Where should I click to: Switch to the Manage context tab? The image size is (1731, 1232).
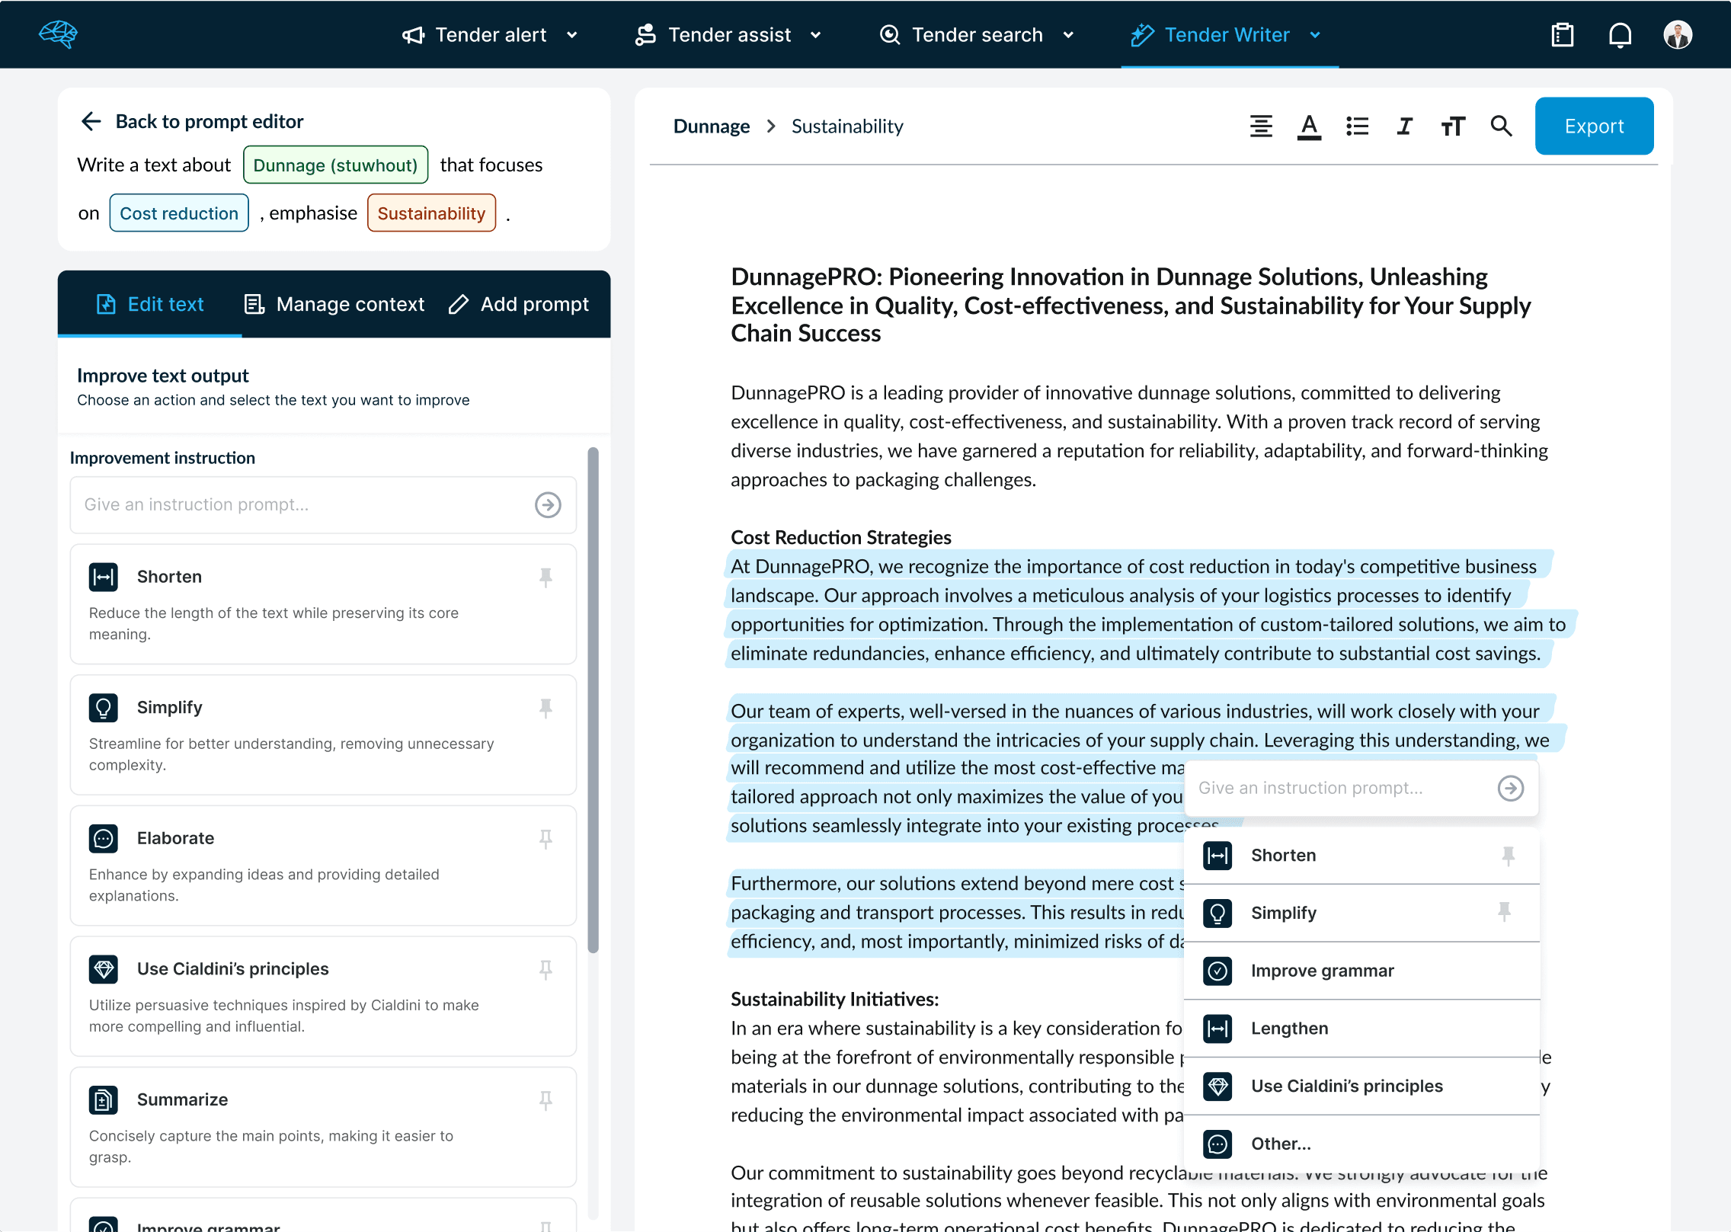tap(334, 304)
